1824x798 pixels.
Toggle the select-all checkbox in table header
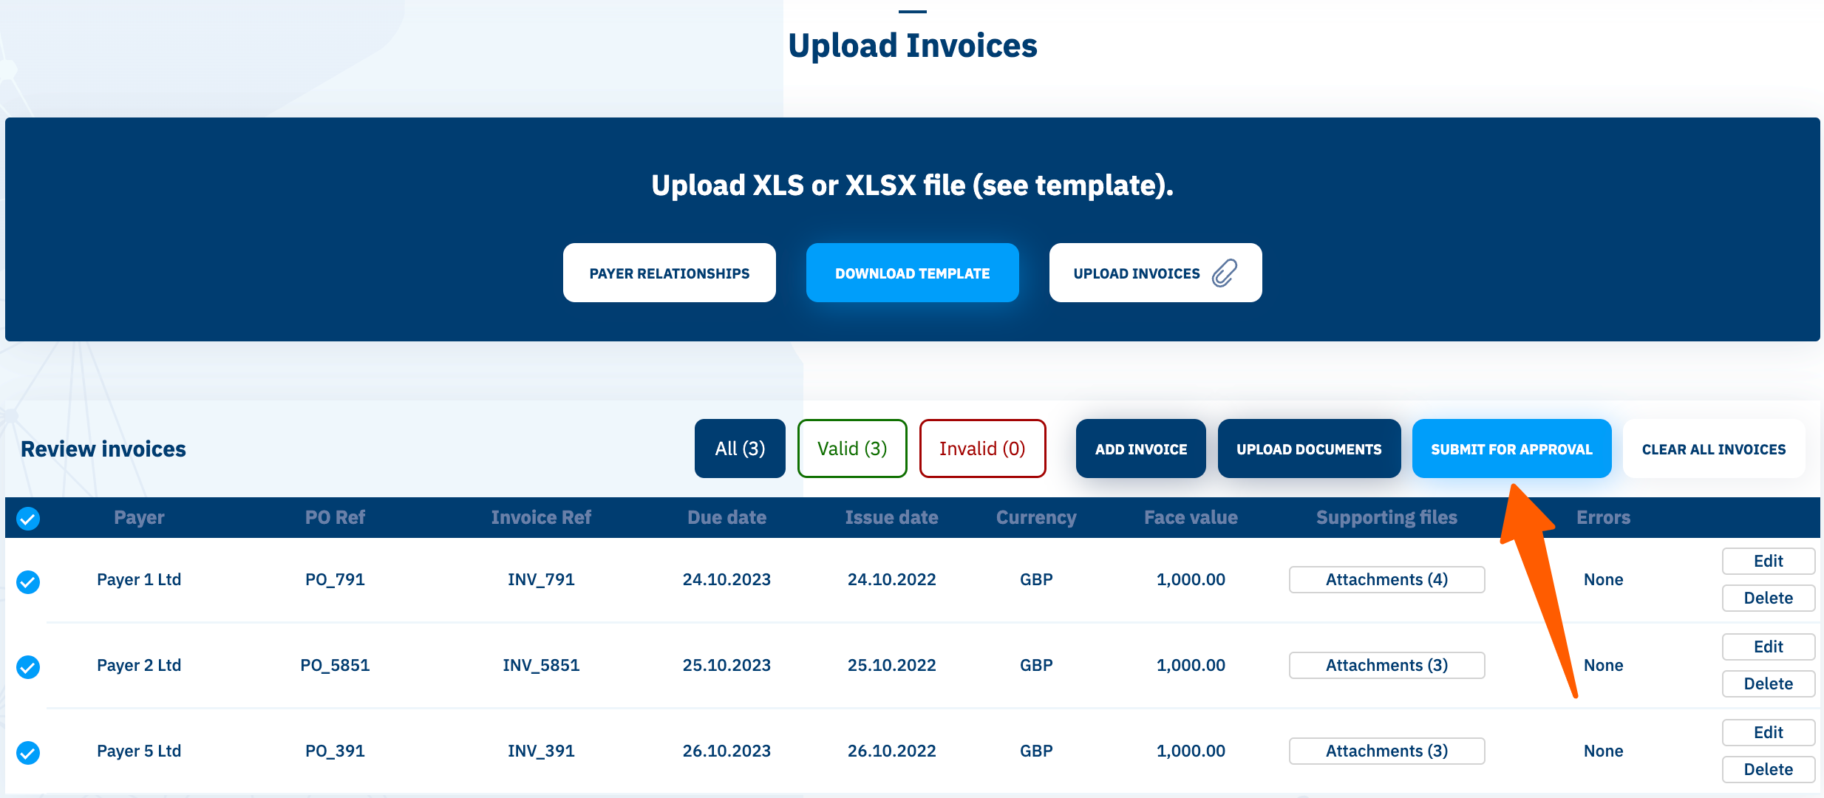[x=28, y=519]
